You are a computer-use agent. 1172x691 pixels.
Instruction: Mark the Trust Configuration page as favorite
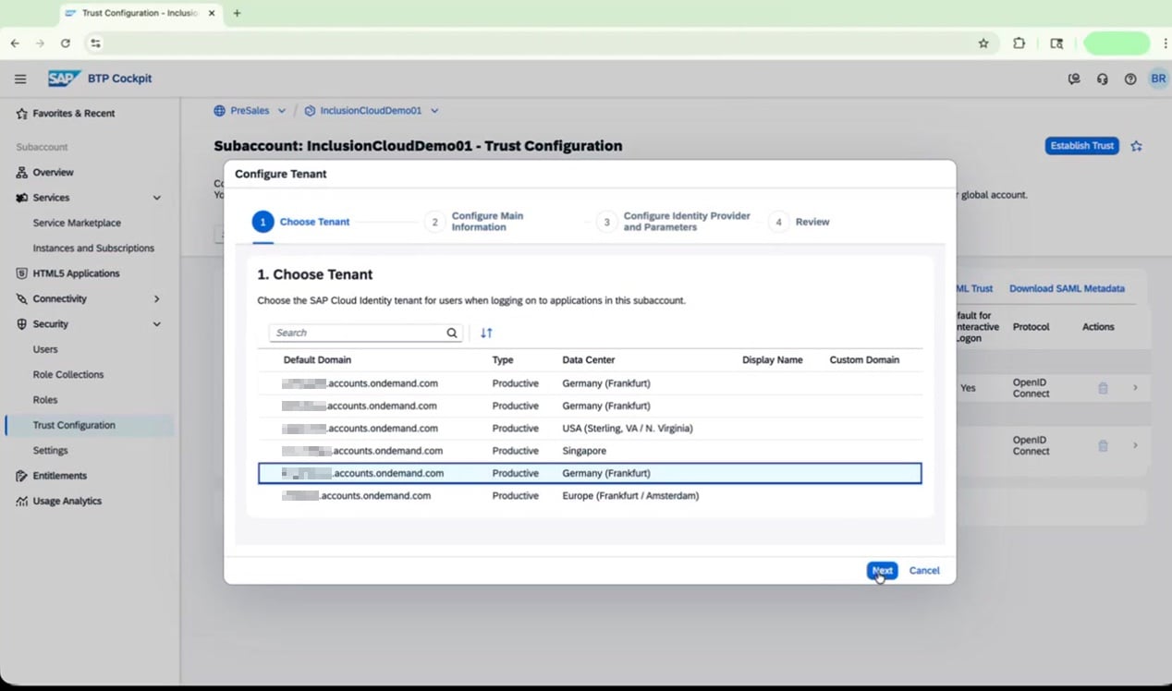(1137, 146)
